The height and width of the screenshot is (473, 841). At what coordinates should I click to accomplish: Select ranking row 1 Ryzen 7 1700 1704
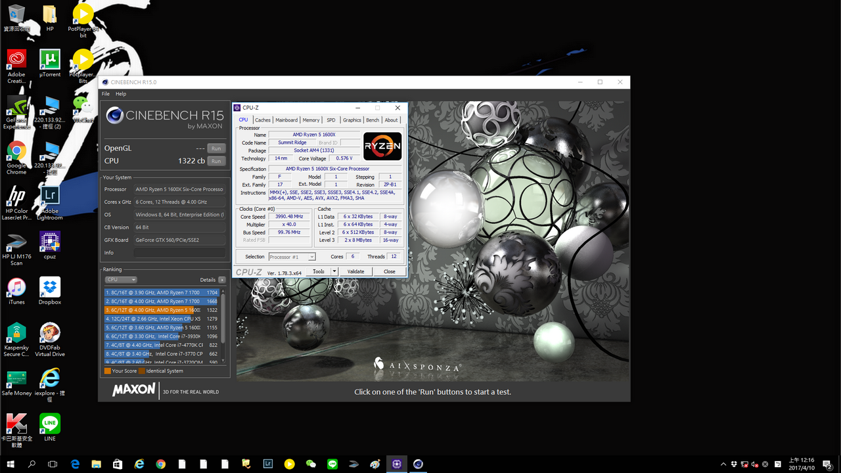pos(162,292)
